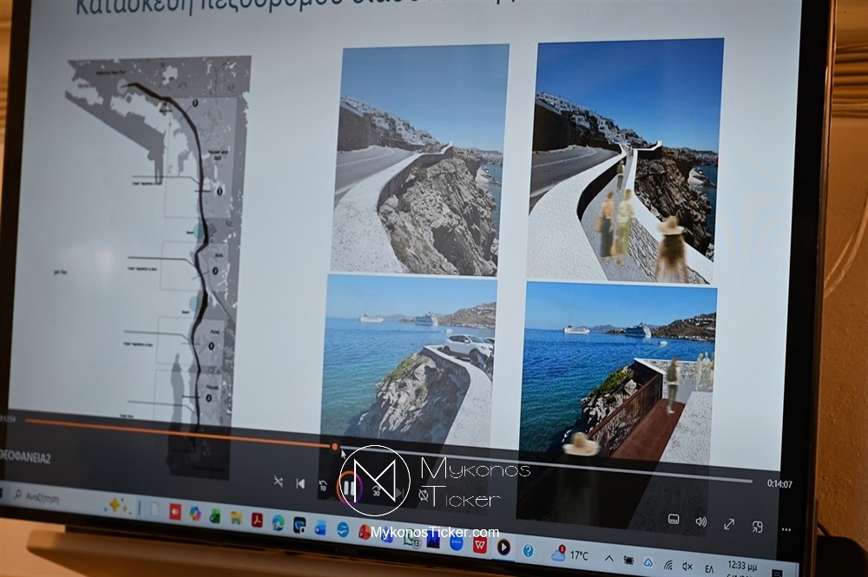The image size is (868, 577).
Task: Open Adobe Acrobat from the taskbar
Action: pyautogui.click(x=257, y=519)
